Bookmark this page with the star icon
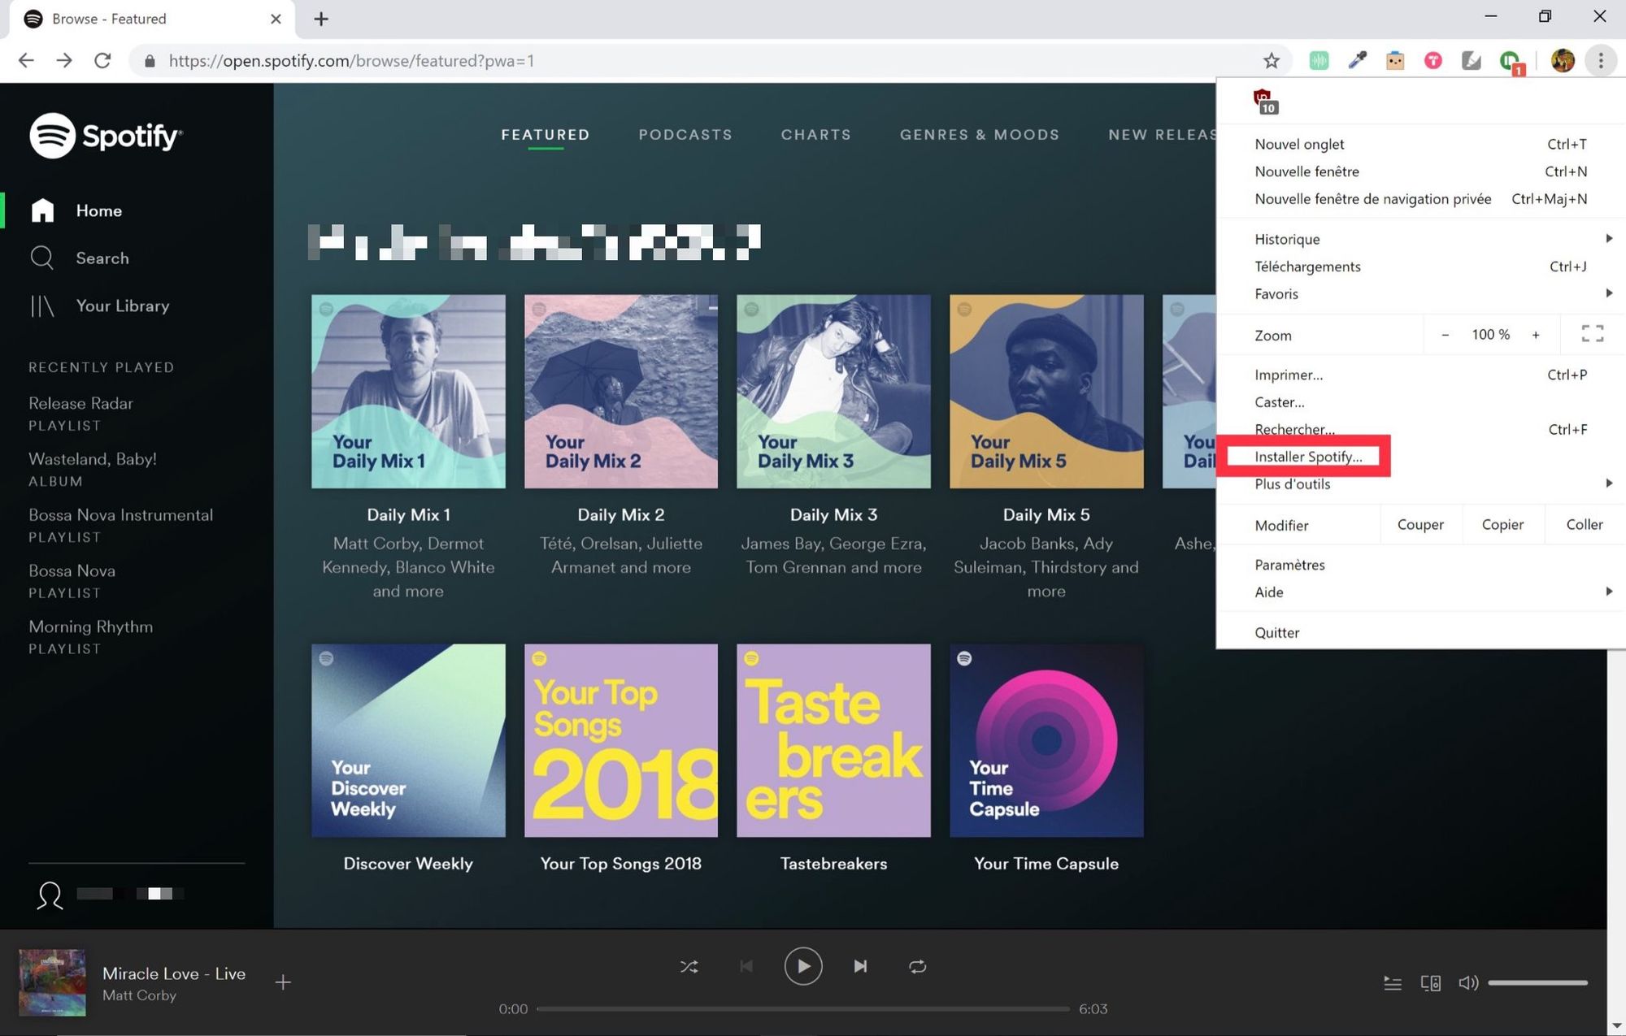The image size is (1626, 1036). pyautogui.click(x=1272, y=61)
